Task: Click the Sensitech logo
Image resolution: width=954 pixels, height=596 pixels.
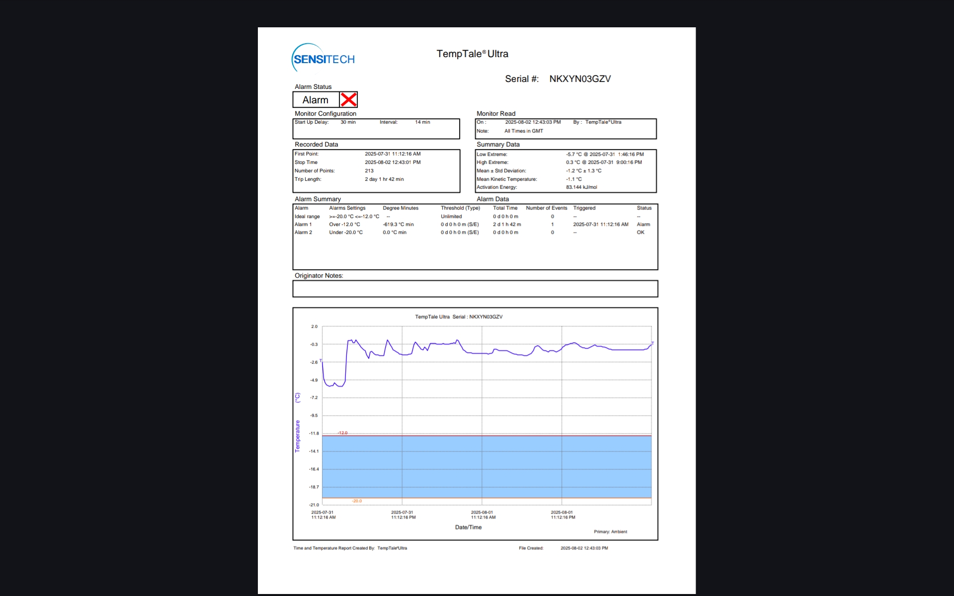Action: click(x=323, y=59)
